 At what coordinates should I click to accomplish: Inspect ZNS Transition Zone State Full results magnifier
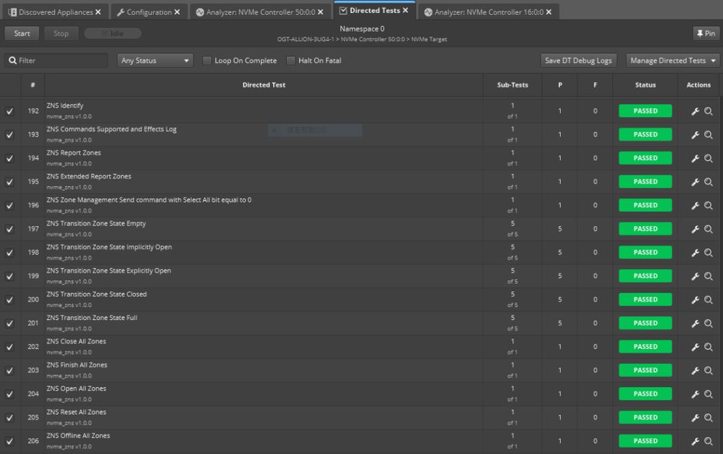(708, 323)
